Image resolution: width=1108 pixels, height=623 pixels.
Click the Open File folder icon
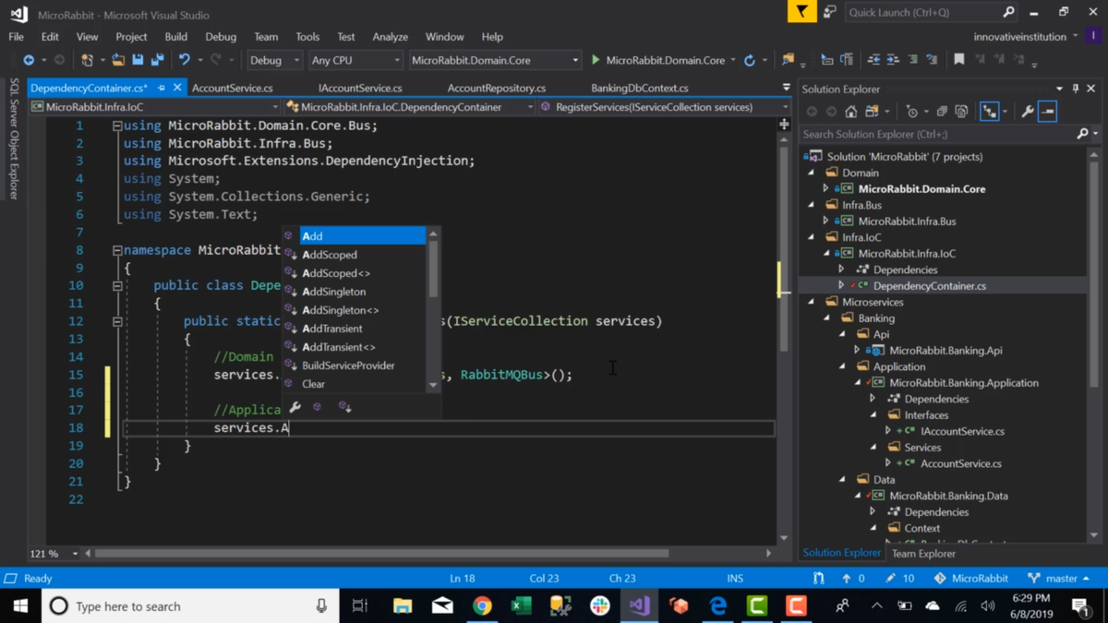pos(118,60)
